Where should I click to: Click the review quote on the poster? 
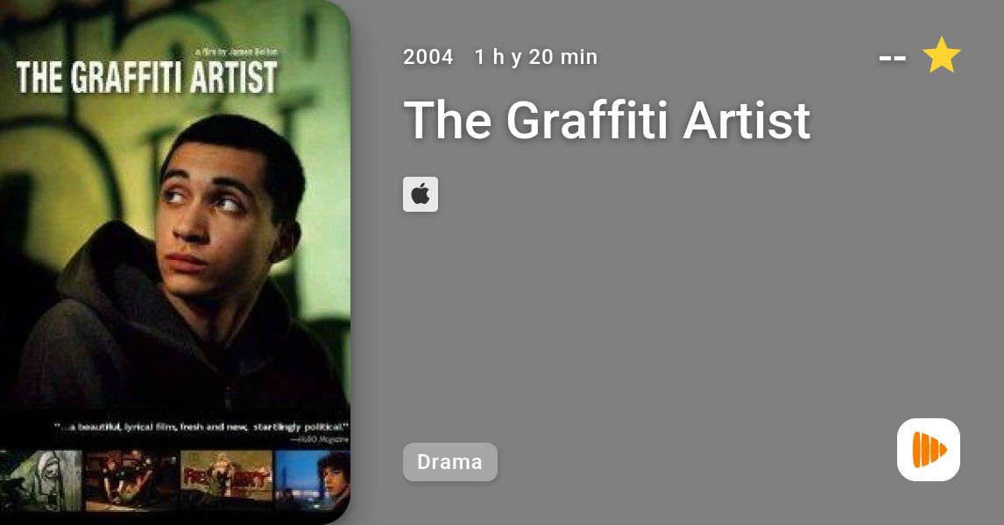201,426
